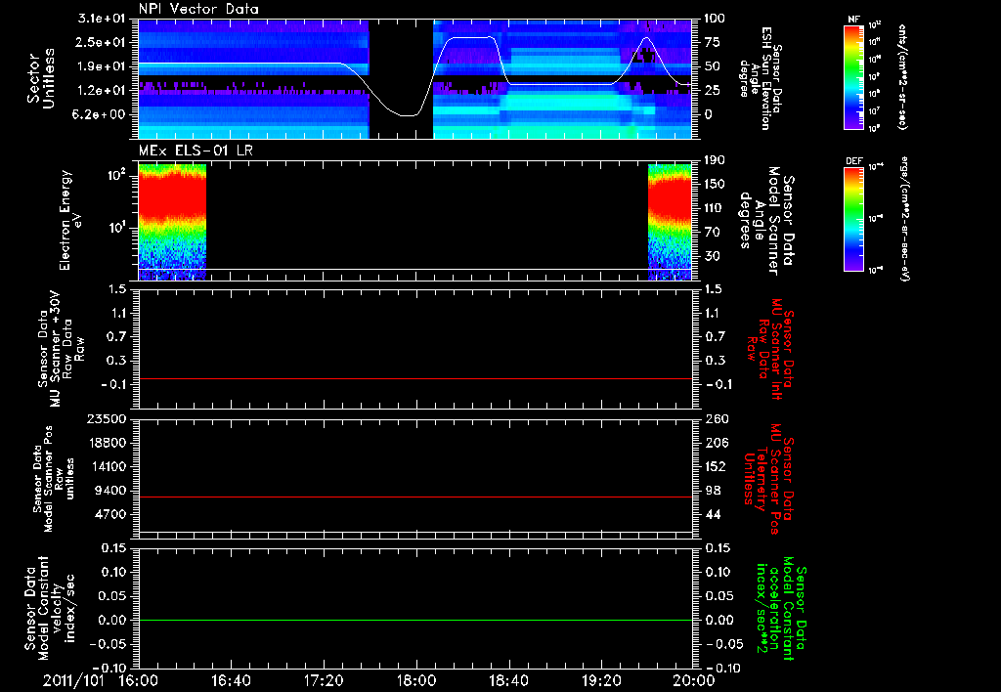Click the 23500 scanner position tick

click(x=106, y=419)
